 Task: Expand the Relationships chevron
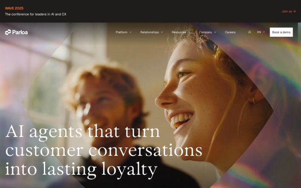point(162,32)
